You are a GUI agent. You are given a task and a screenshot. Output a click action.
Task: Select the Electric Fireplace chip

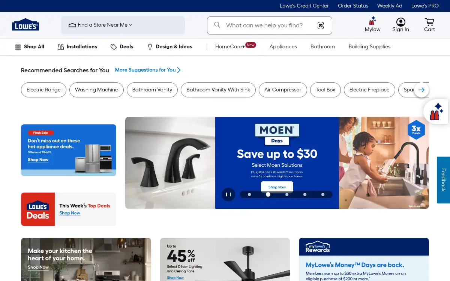pos(369,90)
